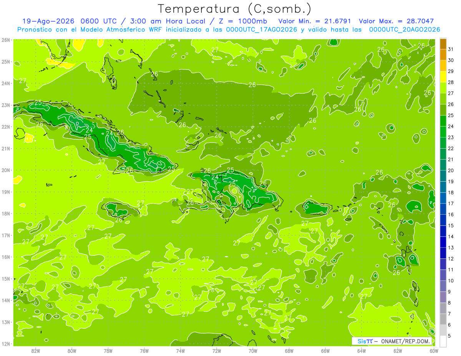Click the orange legend swatch between 30 and 31
The height and width of the screenshot is (356, 461).
click(443, 55)
